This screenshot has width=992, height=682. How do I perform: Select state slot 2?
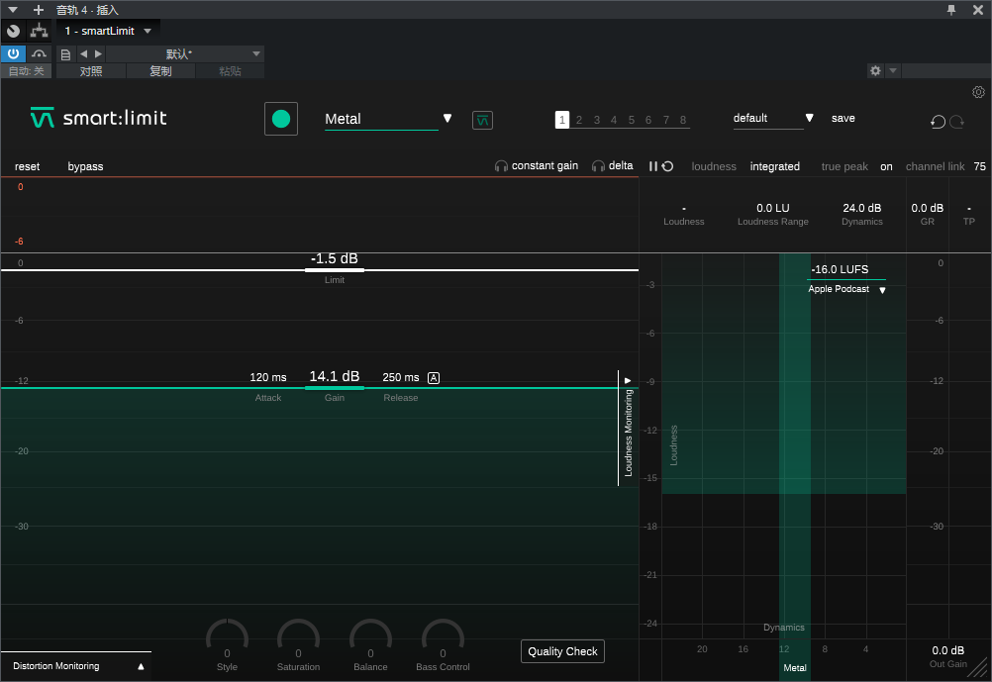tap(579, 120)
